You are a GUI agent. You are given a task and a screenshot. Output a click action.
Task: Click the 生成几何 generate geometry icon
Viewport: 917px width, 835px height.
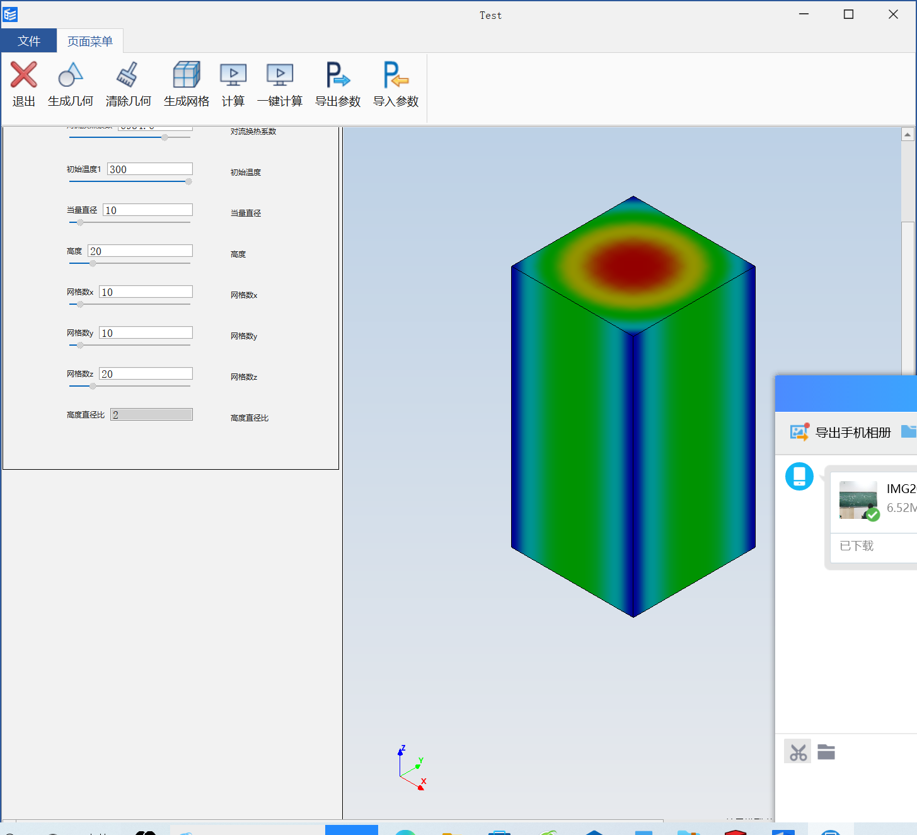[x=71, y=75]
